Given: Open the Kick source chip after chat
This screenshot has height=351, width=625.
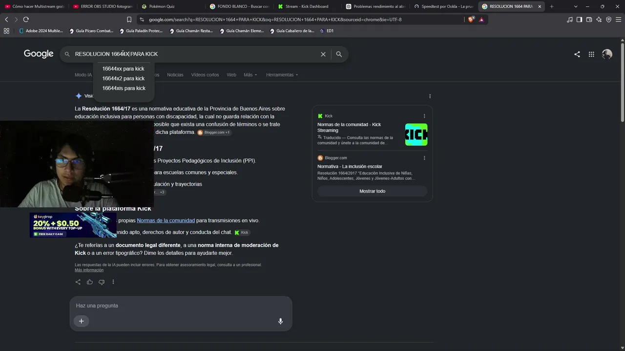Looking at the screenshot, I should coord(242,233).
